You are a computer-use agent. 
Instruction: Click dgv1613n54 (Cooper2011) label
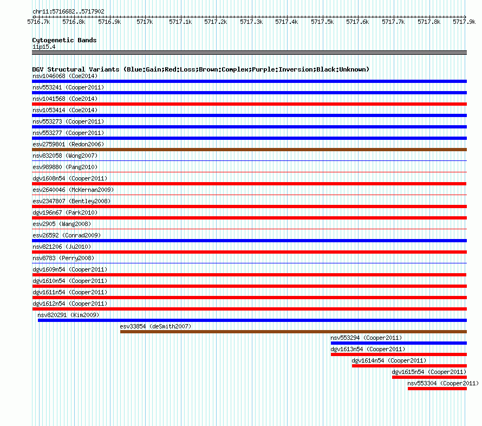[368, 349]
